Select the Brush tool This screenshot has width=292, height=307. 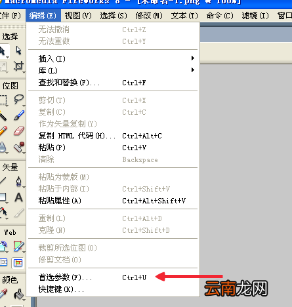point(18,115)
